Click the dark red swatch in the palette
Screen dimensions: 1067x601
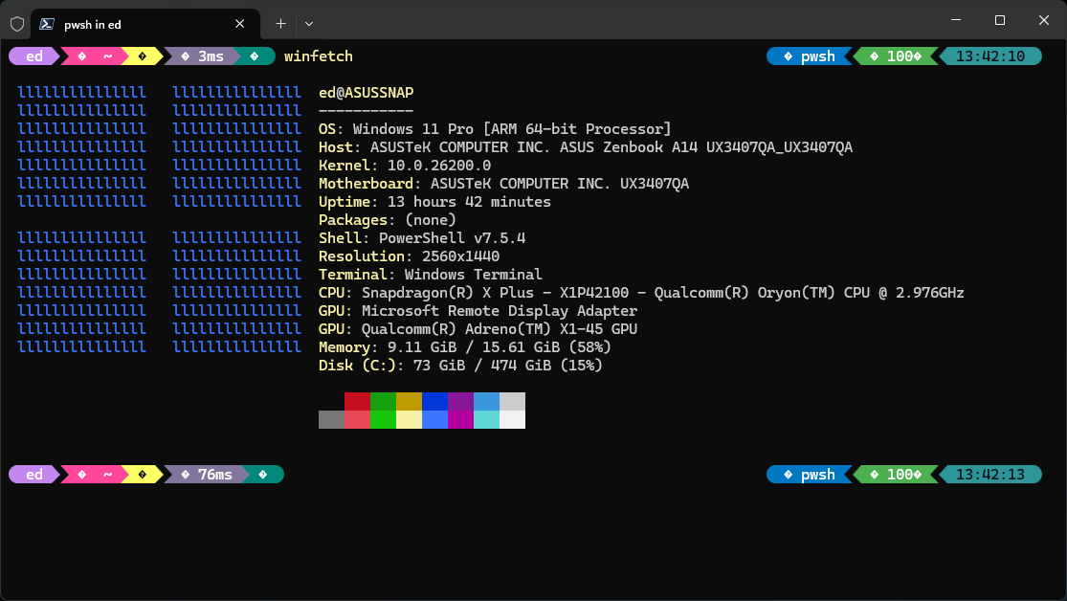357,401
